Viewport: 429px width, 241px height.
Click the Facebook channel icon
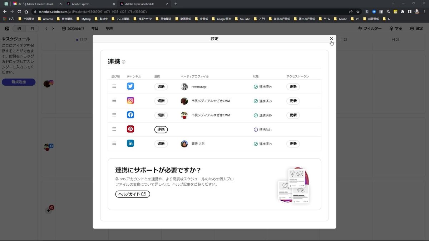[130, 115]
